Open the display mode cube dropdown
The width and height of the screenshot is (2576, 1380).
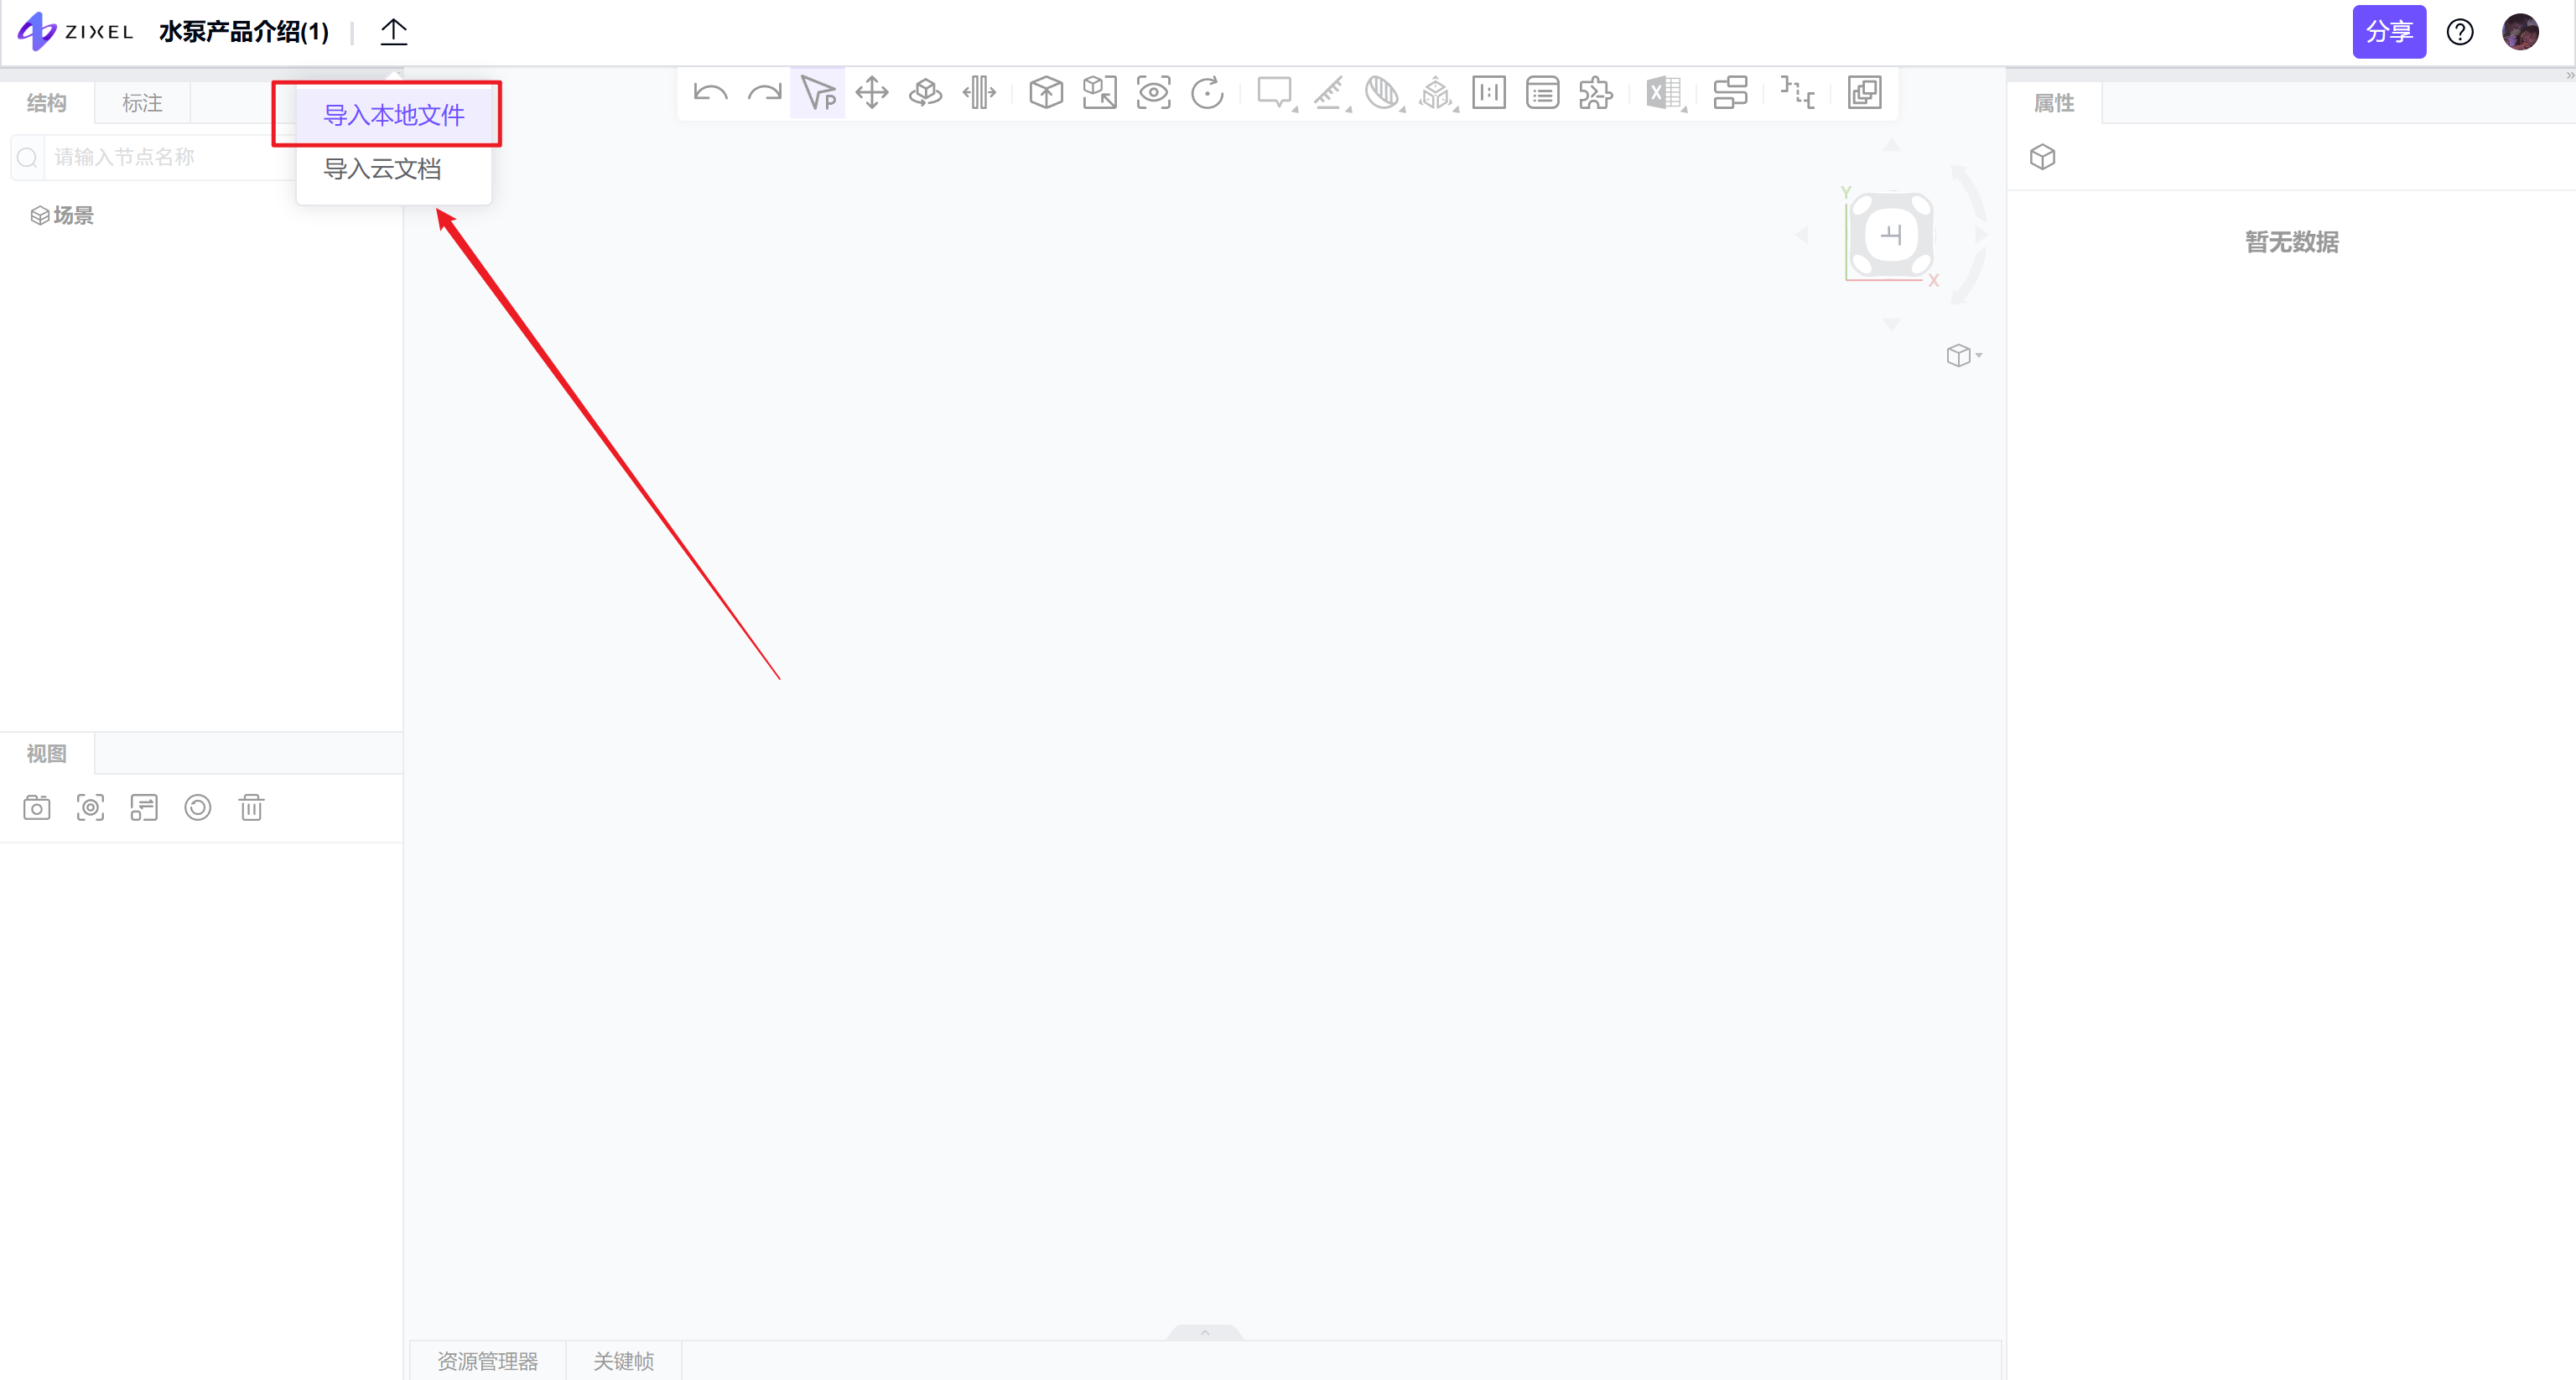pos(1964,356)
